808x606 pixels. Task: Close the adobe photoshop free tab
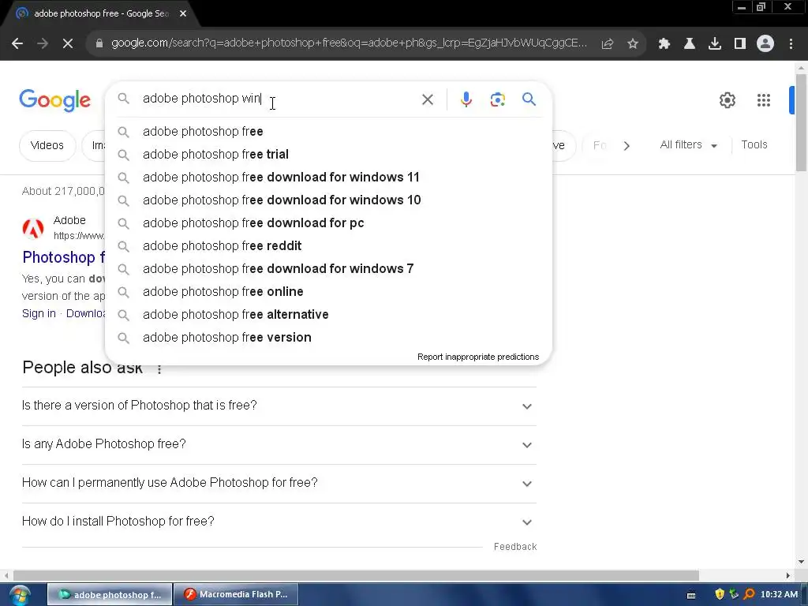(x=183, y=13)
